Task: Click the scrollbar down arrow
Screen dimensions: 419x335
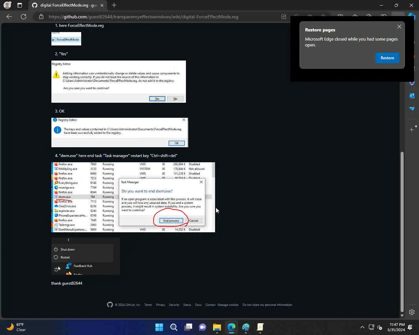Action: coord(402,315)
